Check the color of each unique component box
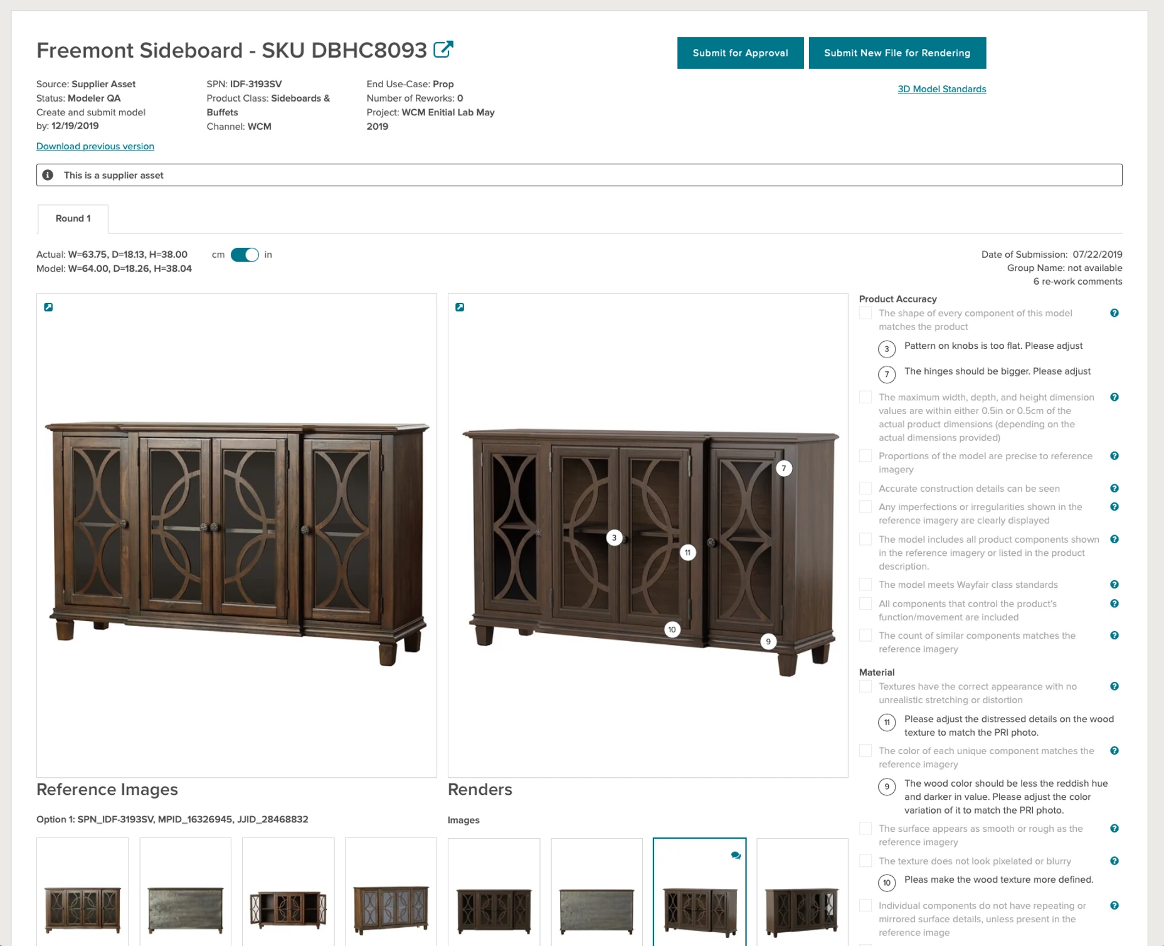The image size is (1164, 946). (x=865, y=751)
